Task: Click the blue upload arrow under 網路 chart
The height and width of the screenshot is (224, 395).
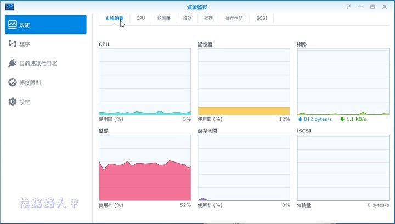Action: click(300, 119)
